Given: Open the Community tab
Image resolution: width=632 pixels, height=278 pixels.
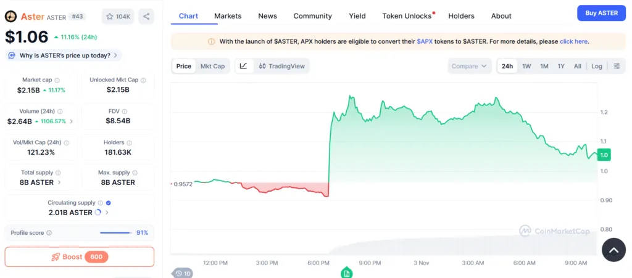Looking at the screenshot, I should click(x=313, y=16).
